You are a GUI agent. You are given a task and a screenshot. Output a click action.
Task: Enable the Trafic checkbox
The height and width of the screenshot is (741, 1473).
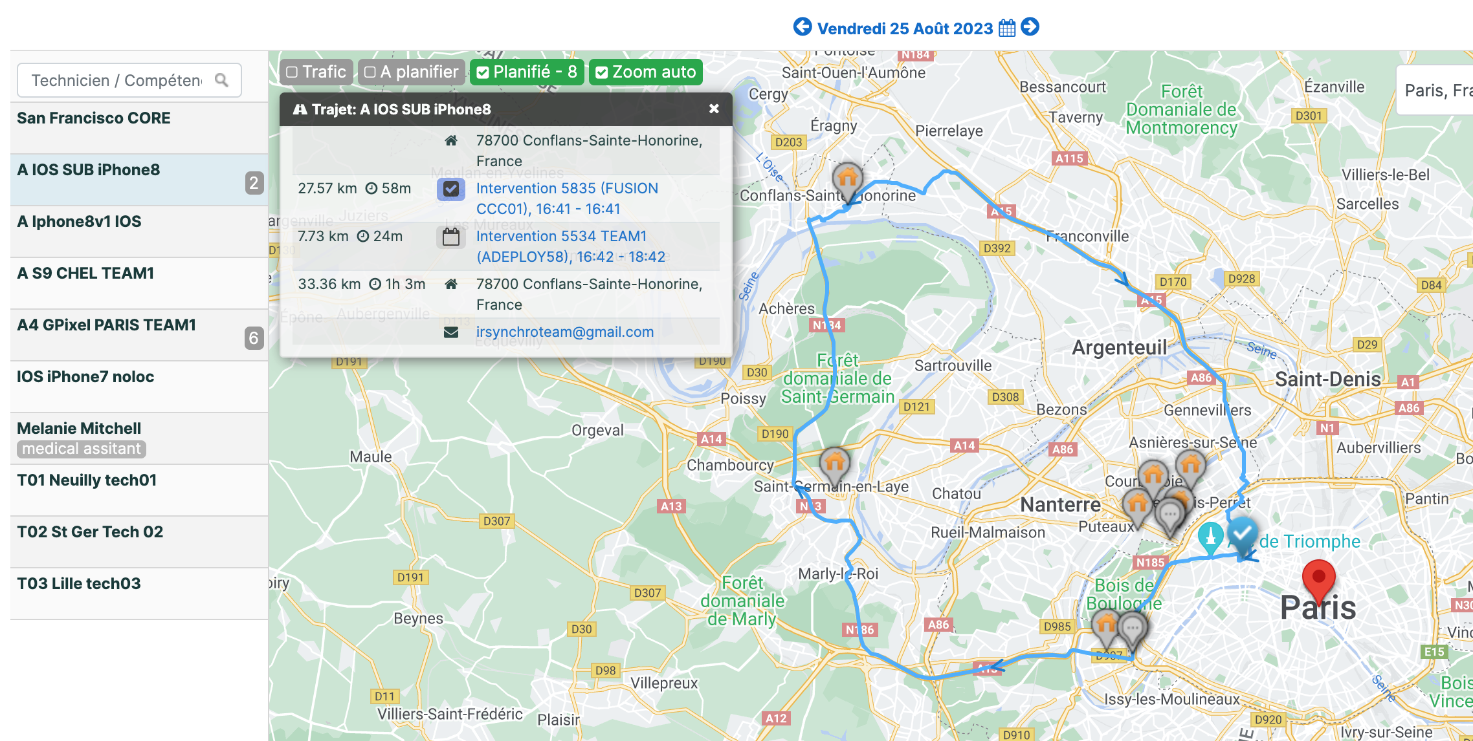pos(293,72)
